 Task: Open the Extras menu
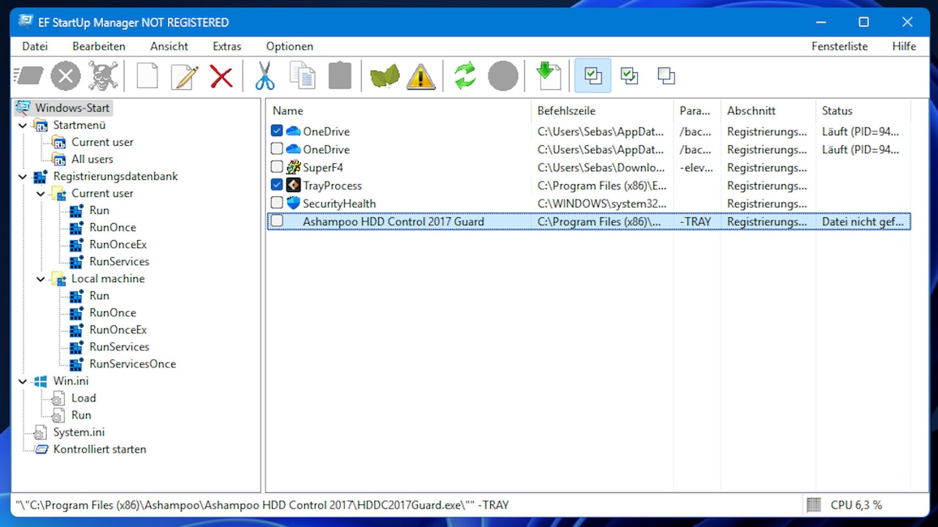coord(226,46)
